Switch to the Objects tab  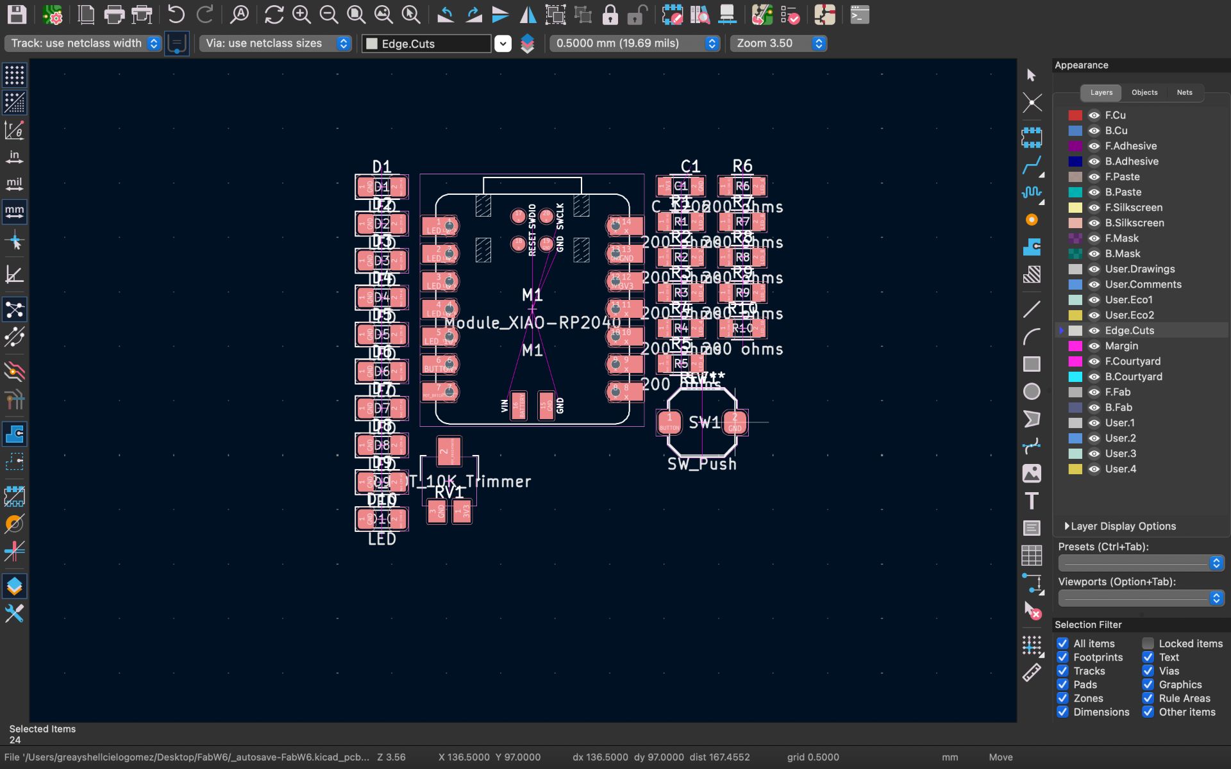(1144, 92)
